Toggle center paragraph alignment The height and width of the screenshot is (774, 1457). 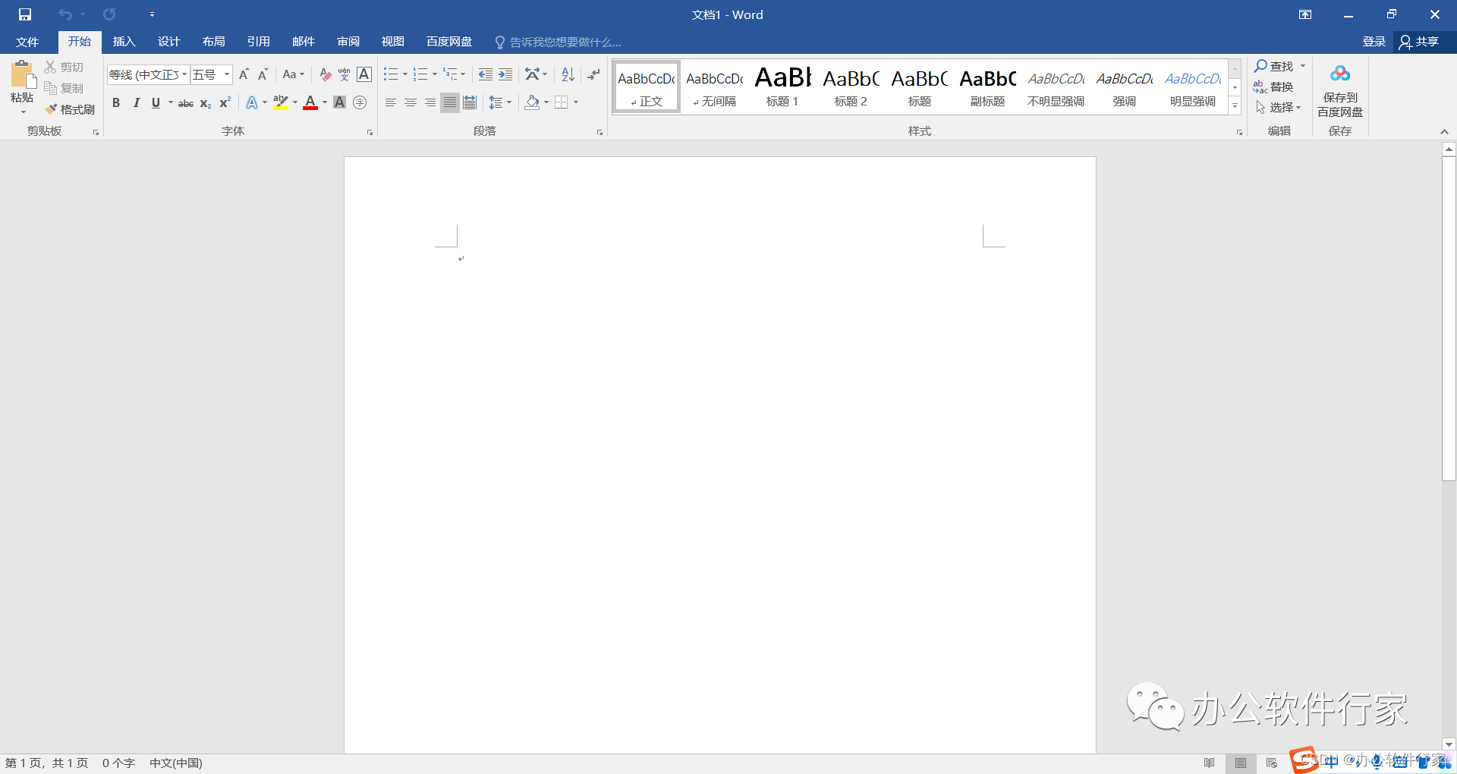pyautogui.click(x=411, y=102)
